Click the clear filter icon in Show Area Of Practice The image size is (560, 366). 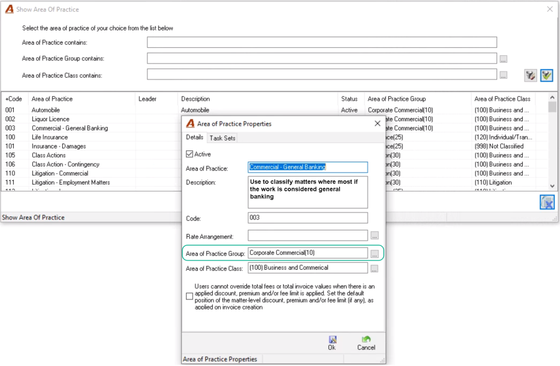click(530, 75)
